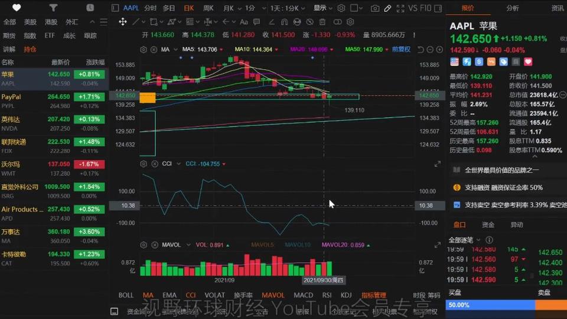Screen dimensions: 567x319
Task: Expand the 1分 minute interval dropdown
Action: click(x=263, y=8)
